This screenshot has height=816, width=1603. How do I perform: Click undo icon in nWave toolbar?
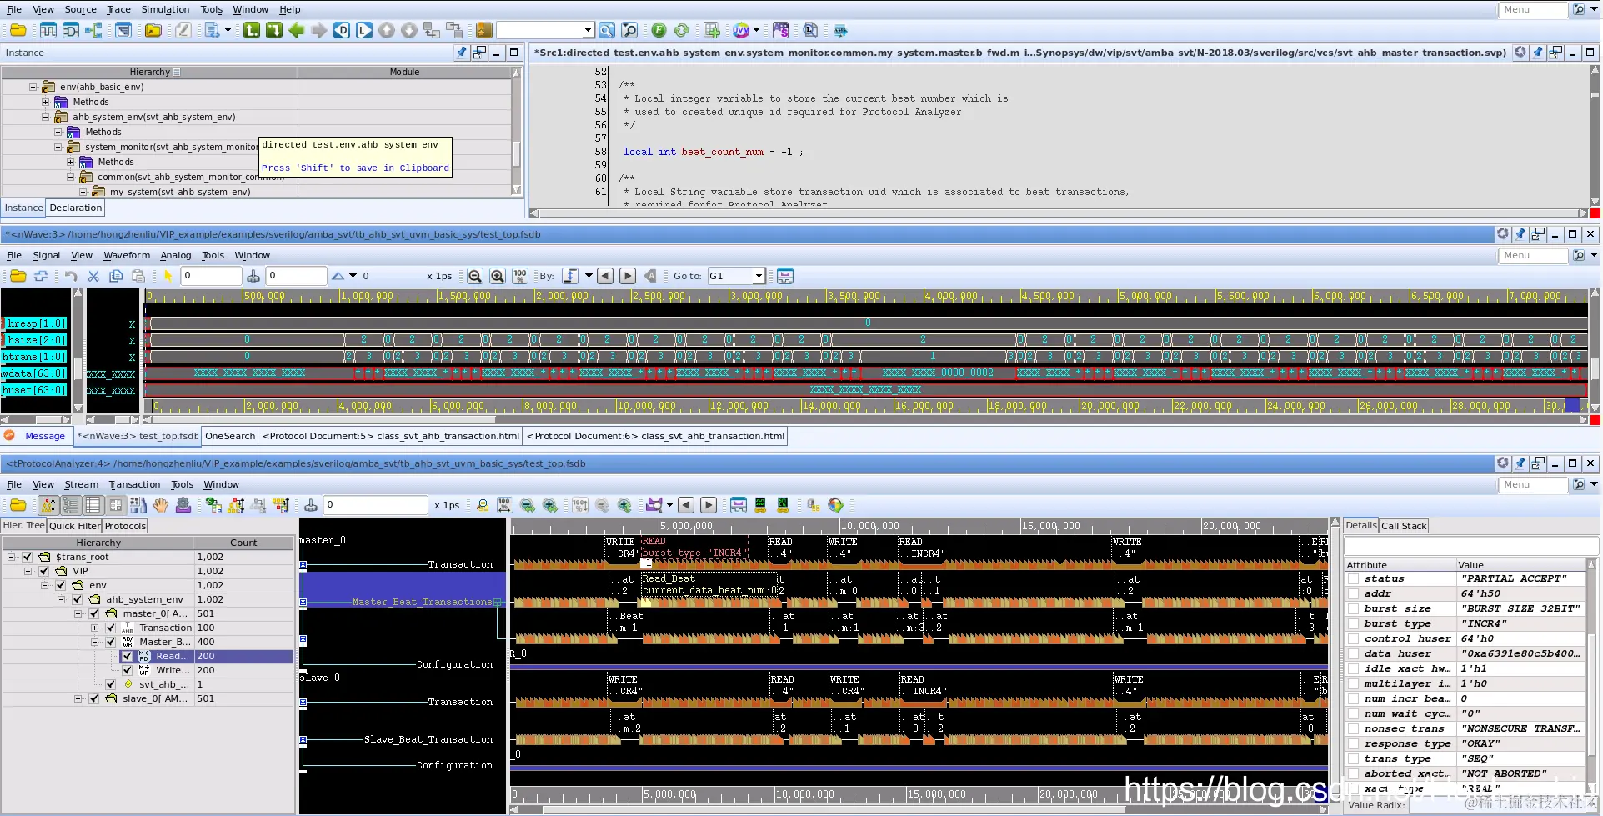71,276
